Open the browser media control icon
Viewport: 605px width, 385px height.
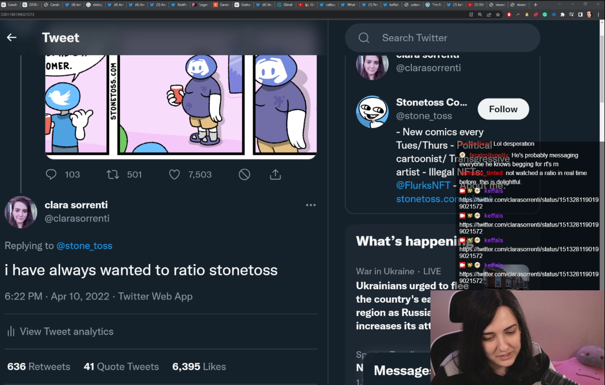[x=571, y=14]
